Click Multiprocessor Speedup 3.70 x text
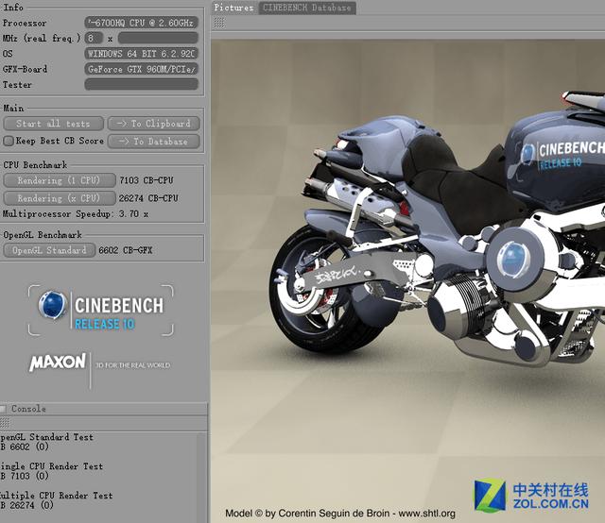Screen dimensions: 605x523 [76, 214]
